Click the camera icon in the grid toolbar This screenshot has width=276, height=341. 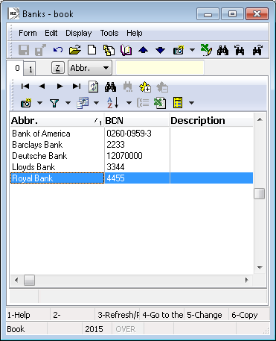[x=26, y=103]
